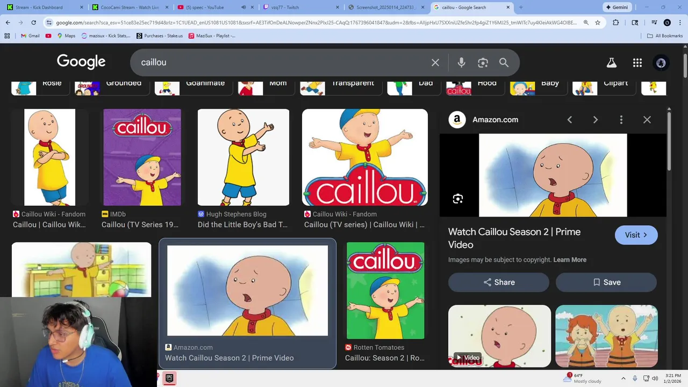
Task: Open Purchases - Stake.us bookmark
Action: pyautogui.click(x=160, y=35)
